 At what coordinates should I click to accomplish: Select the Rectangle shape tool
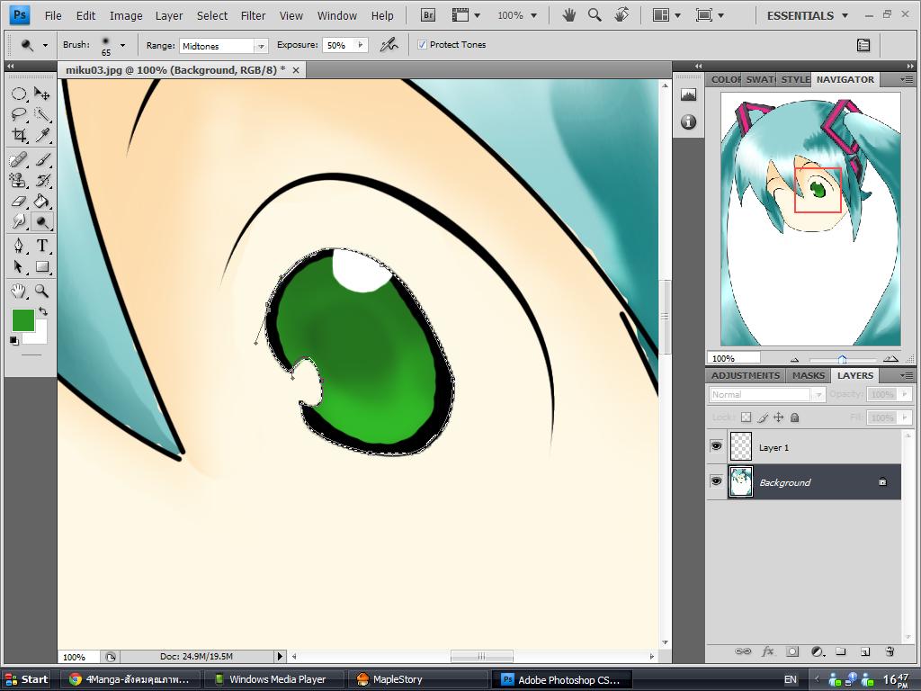coord(41,266)
